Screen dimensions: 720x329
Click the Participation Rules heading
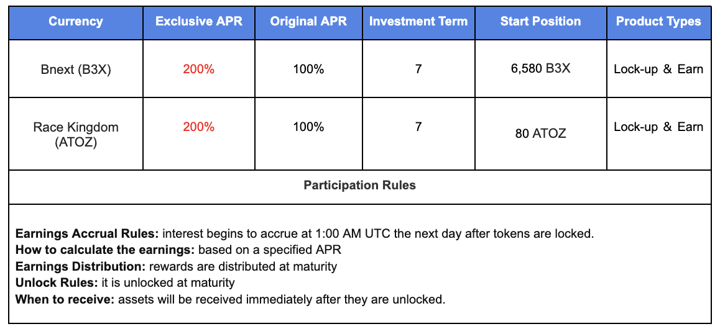[359, 186]
